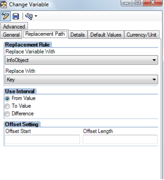Choose the Difference radio option

tap(7, 114)
